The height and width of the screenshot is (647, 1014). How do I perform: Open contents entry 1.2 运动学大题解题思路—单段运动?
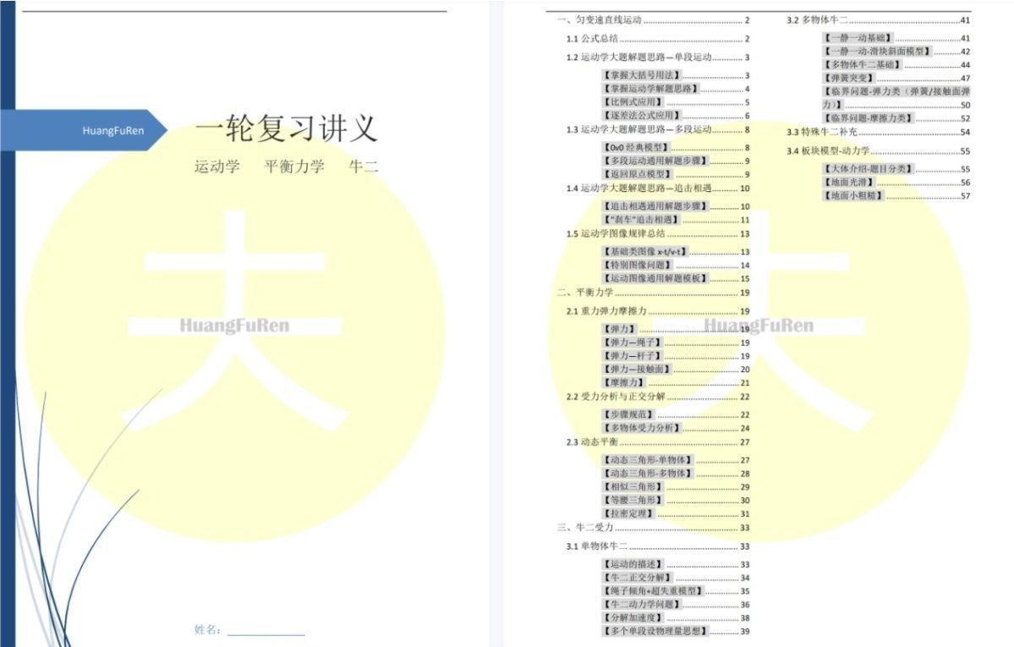pos(658,58)
